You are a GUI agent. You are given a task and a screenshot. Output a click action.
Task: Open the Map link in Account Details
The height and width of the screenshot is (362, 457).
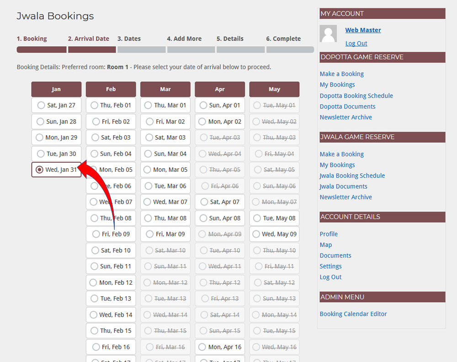tap(326, 245)
